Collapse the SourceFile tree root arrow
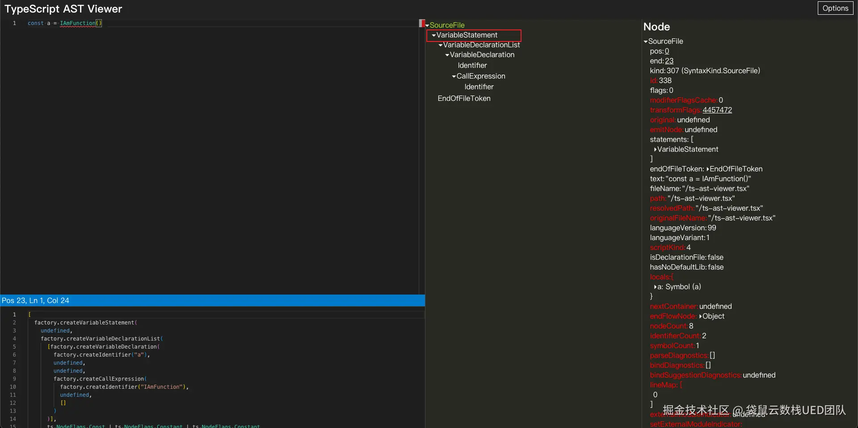Image resolution: width=858 pixels, height=428 pixels. coord(427,25)
